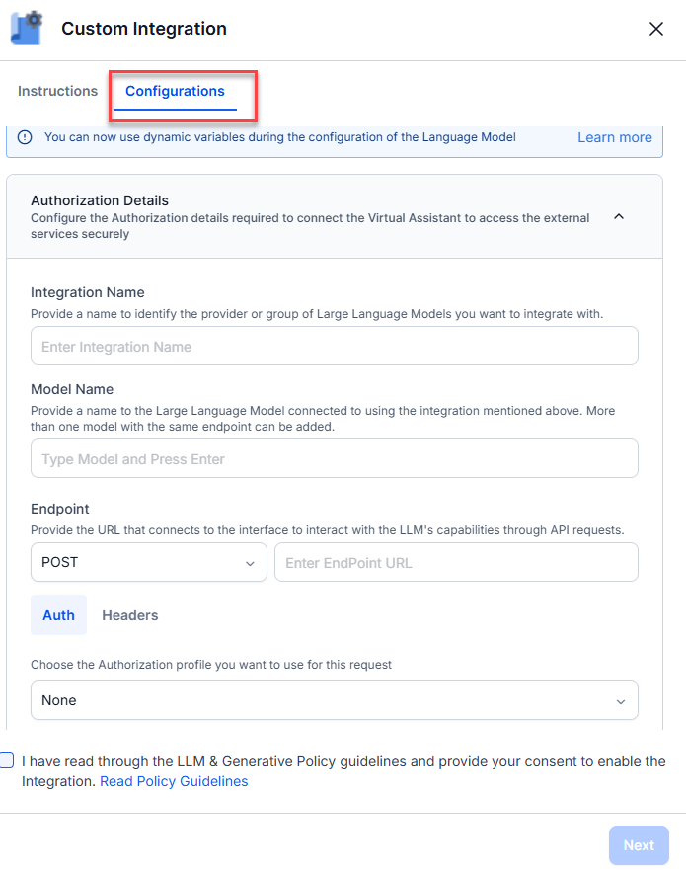The height and width of the screenshot is (871, 686).
Task: Open the Authorization profile None dropdown
Action: pos(334,700)
